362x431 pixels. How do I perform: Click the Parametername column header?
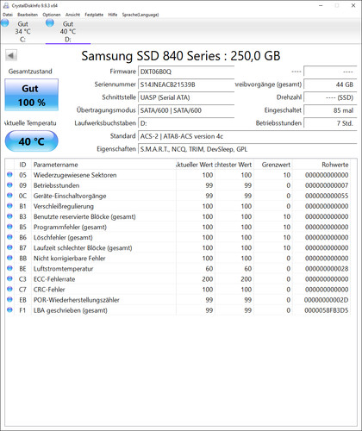103,165
